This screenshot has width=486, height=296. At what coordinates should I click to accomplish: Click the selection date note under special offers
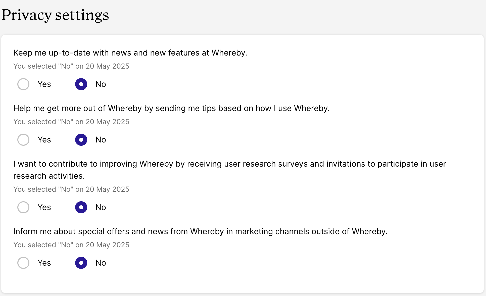click(71, 245)
